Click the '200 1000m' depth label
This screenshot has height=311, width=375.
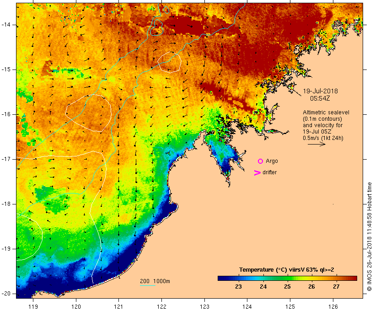coord(155,281)
